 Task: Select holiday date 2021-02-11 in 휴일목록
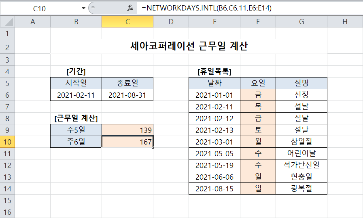214,107
